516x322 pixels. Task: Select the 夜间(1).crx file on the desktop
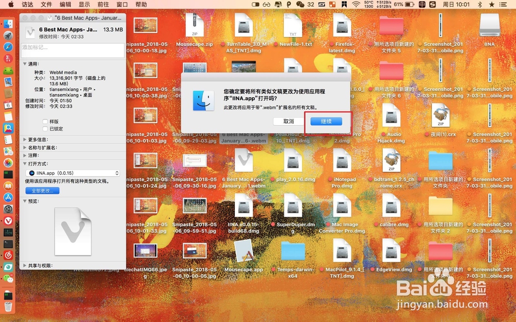(x=440, y=115)
